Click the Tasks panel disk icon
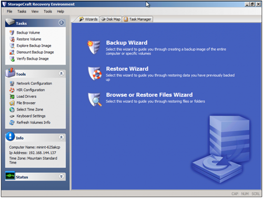This screenshot has height=198, width=263. click(x=10, y=22)
